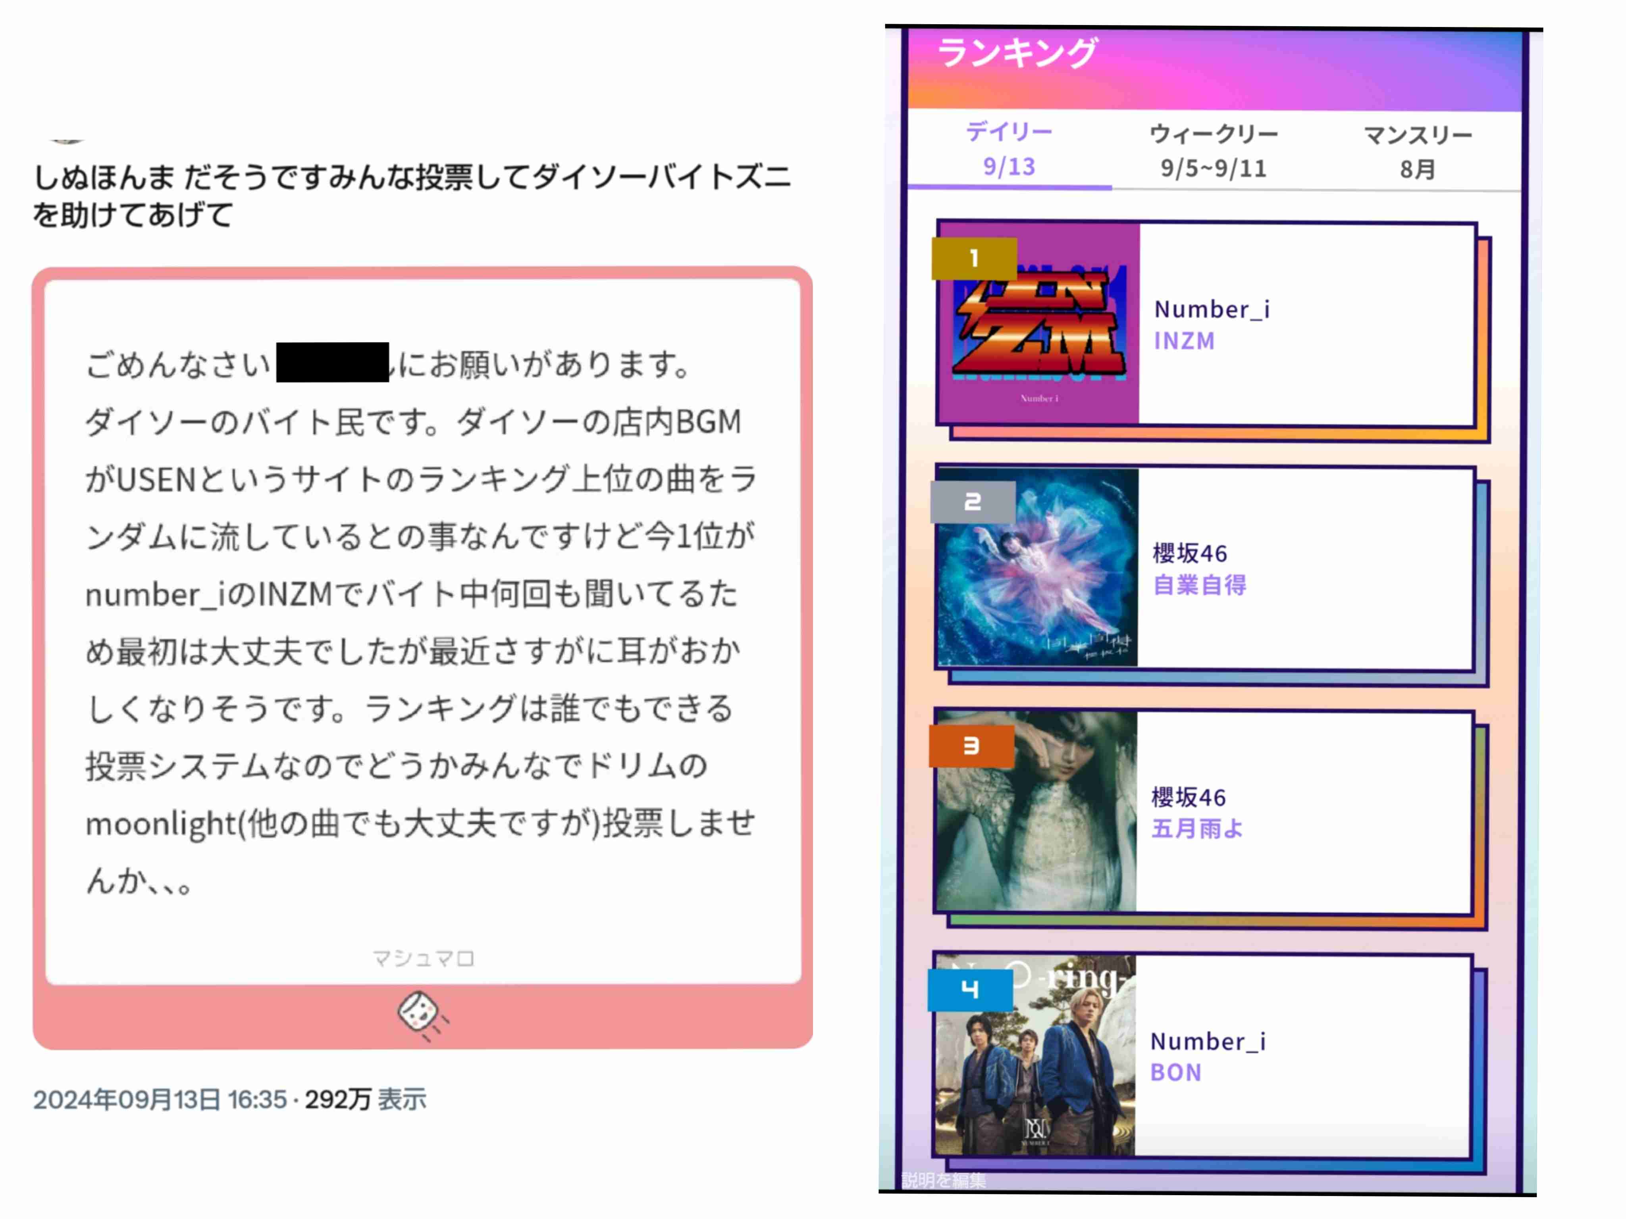Open the marshmallow message card text
1626x1219 pixels.
coord(421,622)
